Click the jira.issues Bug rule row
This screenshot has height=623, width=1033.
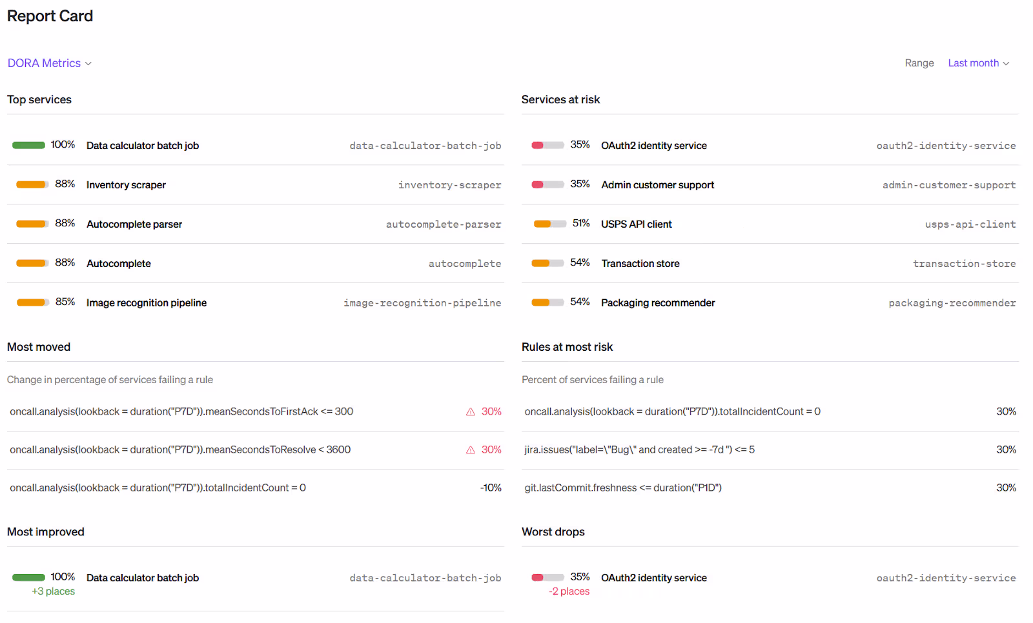click(639, 450)
